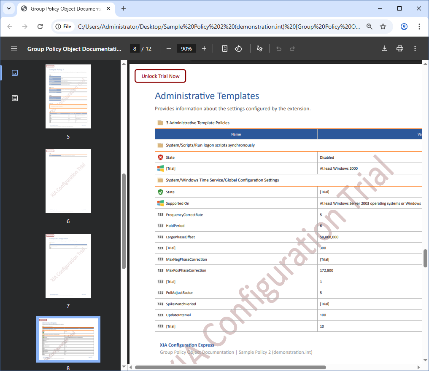The width and height of the screenshot is (429, 371).
Task: Click the LargePhaseOffset row name
Action: [180, 237]
